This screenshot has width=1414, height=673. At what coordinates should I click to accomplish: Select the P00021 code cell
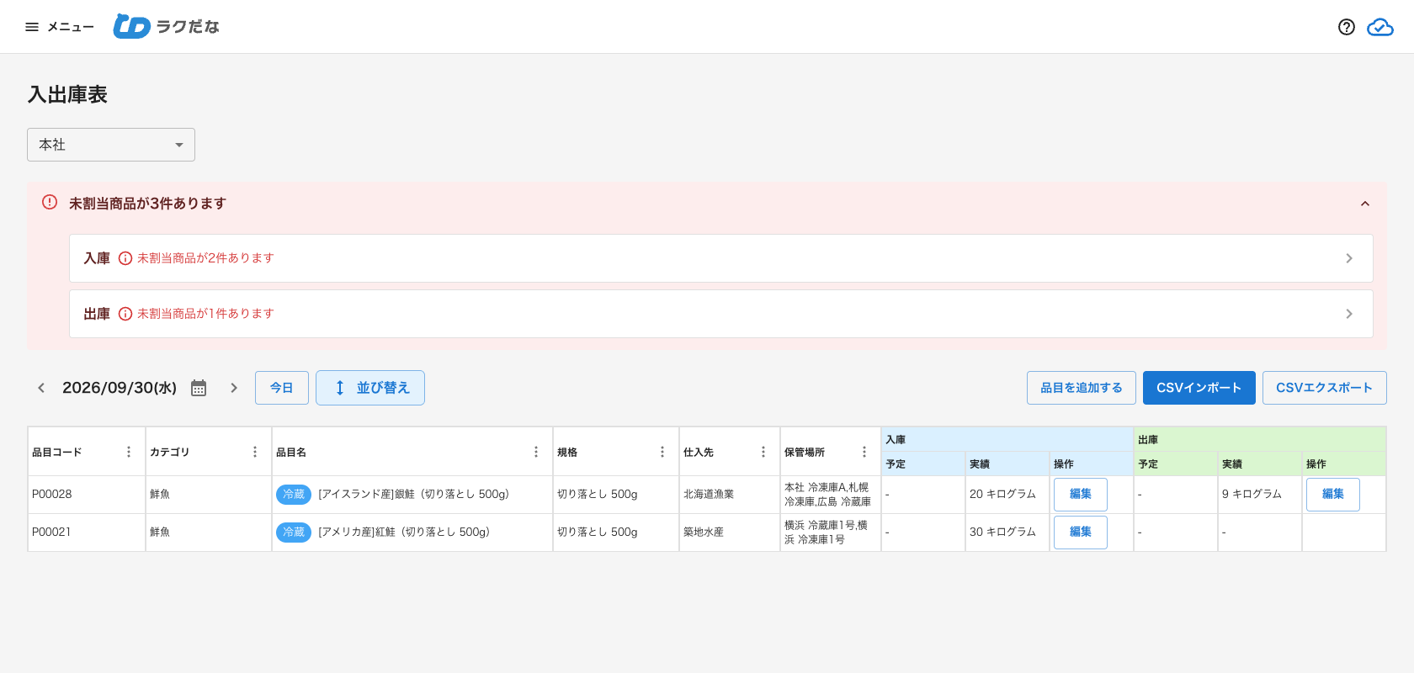tap(87, 533)
